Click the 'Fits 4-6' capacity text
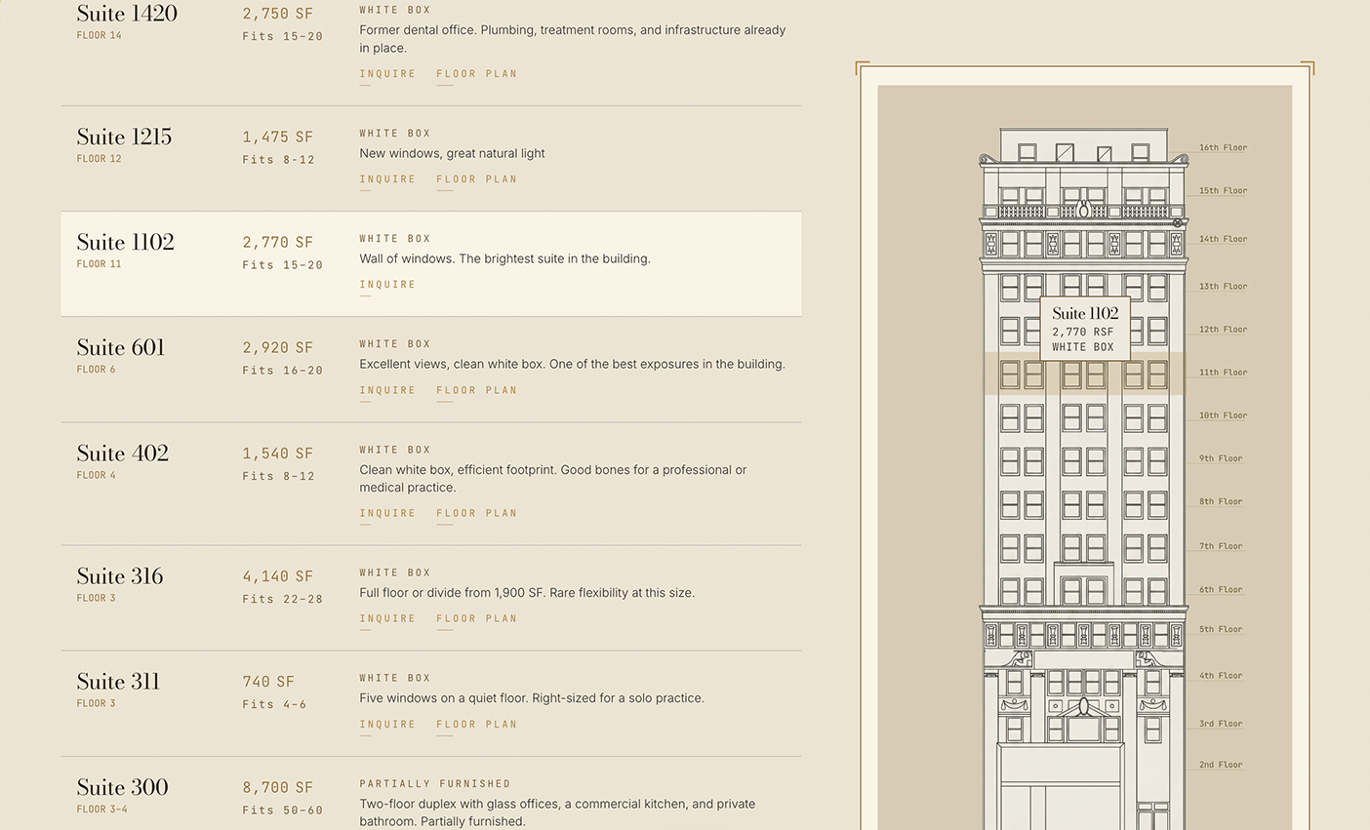The height and width of the screenshot is (830, 1370). pos(274,705)
